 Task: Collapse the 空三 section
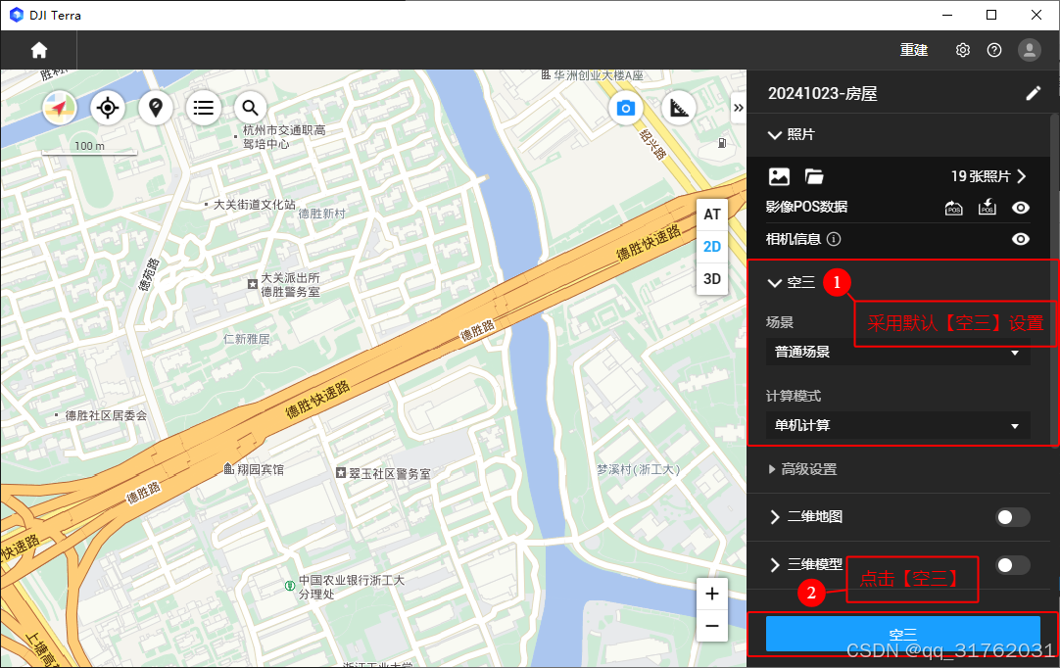click(x=775, y=283)
